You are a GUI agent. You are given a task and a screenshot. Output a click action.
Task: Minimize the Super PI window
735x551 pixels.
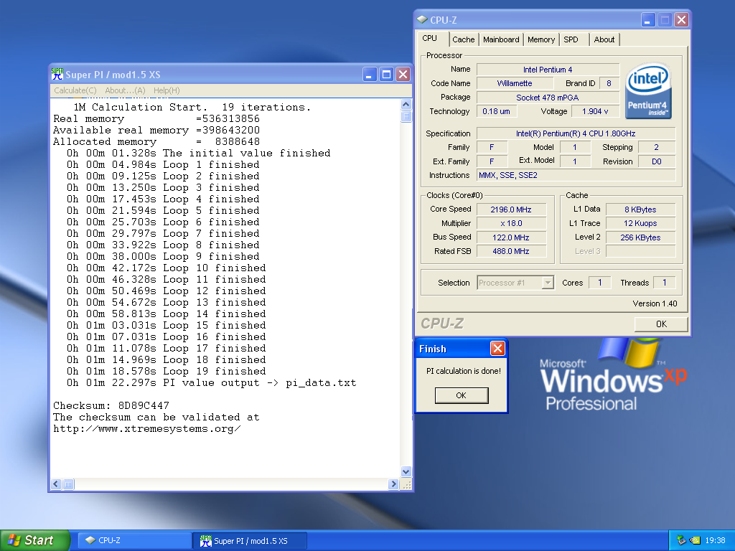tap(370, 74)
